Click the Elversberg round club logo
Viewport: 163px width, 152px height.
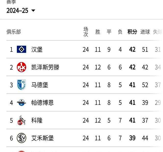click(21, 138)
